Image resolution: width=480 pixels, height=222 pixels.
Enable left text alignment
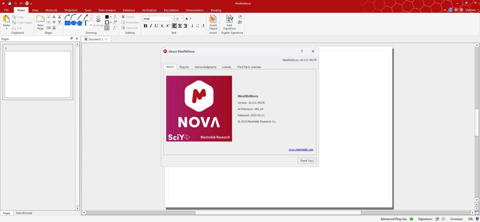coord(174,26)
